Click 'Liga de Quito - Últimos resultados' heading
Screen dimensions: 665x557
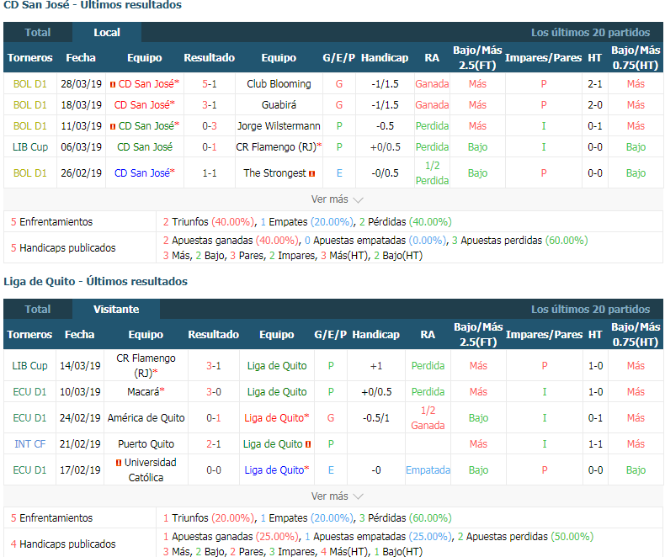tap(95, 282)
